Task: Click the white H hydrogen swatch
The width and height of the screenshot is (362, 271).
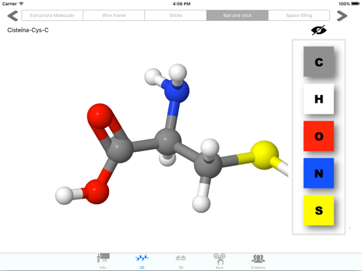Action: [x=319, y=99]
